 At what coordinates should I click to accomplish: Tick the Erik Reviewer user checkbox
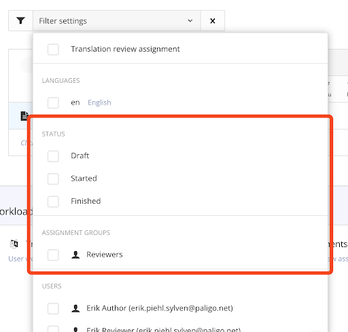point(53,329)
